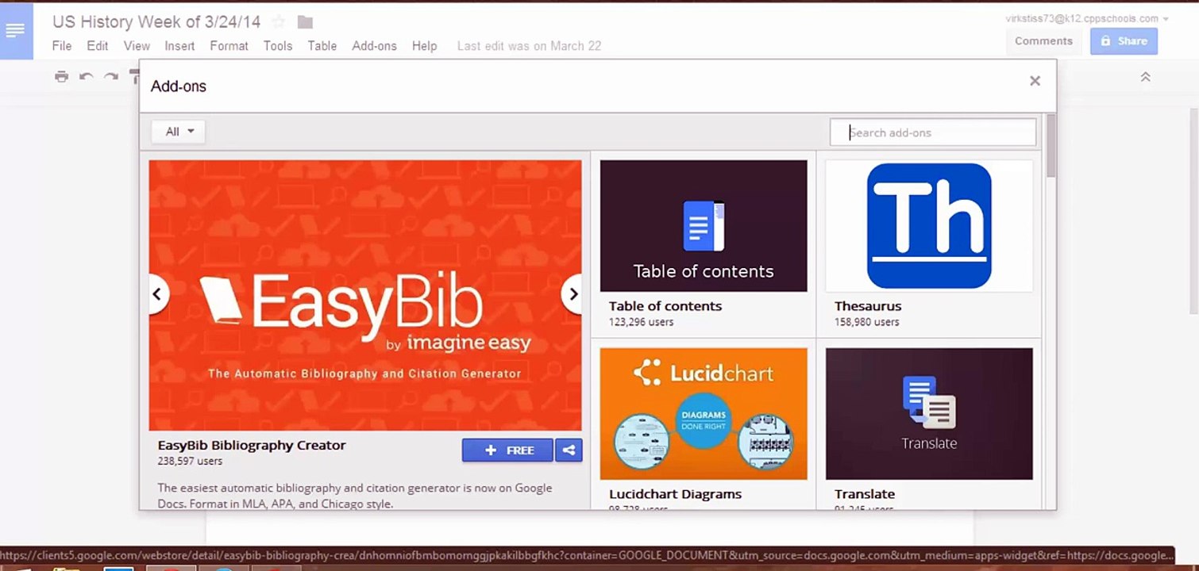
Task: Click the '238,597 users' count
Action: 190,462
